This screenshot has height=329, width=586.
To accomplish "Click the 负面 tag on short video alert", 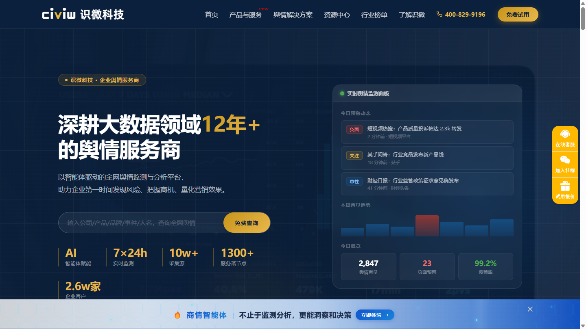I will (x=354, y=130).
